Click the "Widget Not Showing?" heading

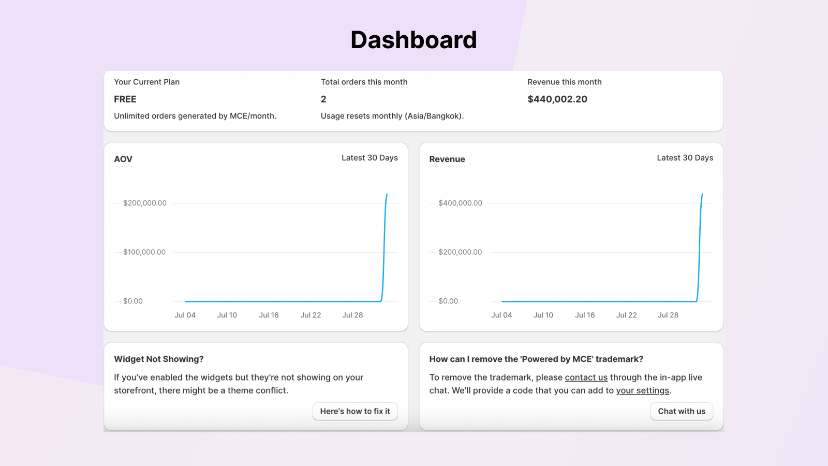(x=158, y=359)
